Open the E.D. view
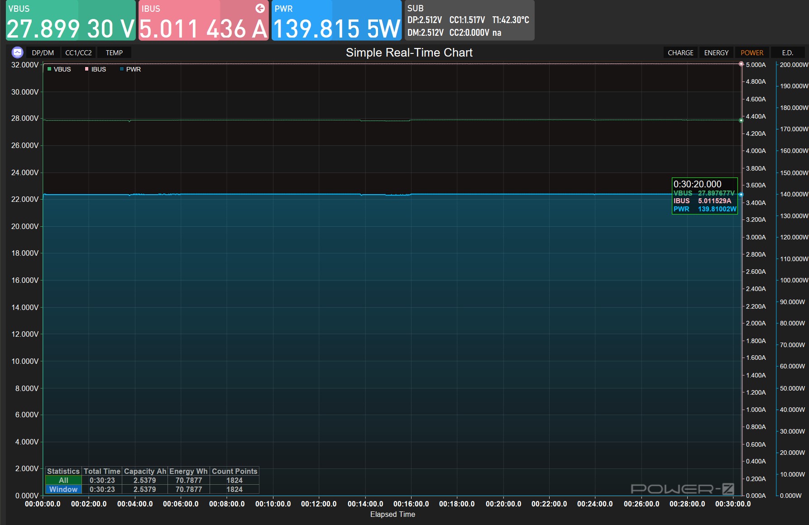This screenshot has width=809, height=525. click(x=787, y=53)
